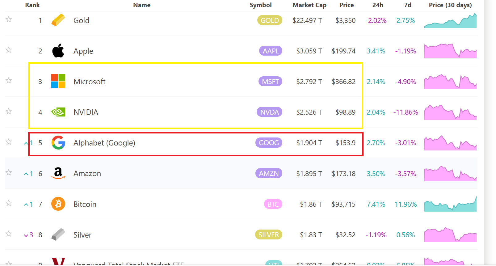The image size is (496, 266).
Task: Click Bitcoin 7d change 11.96%
Action: coord(406,204)
